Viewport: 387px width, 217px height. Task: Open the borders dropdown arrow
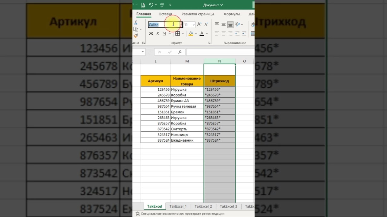183,34
